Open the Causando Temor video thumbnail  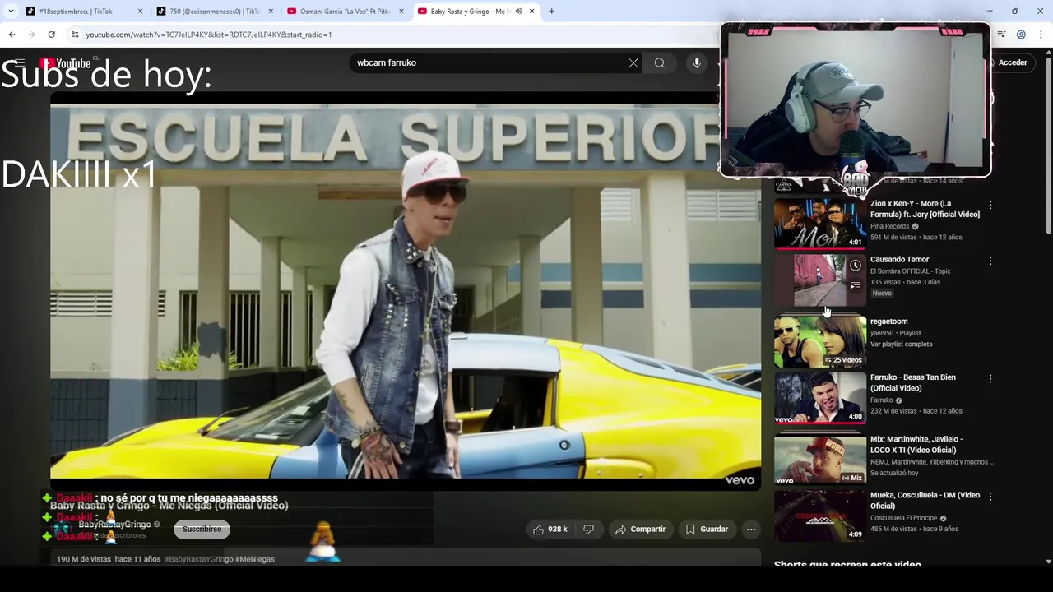(819, 280)
